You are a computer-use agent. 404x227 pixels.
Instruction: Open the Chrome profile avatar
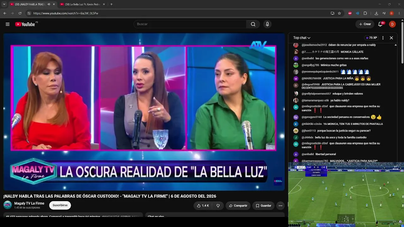point(391,13)
